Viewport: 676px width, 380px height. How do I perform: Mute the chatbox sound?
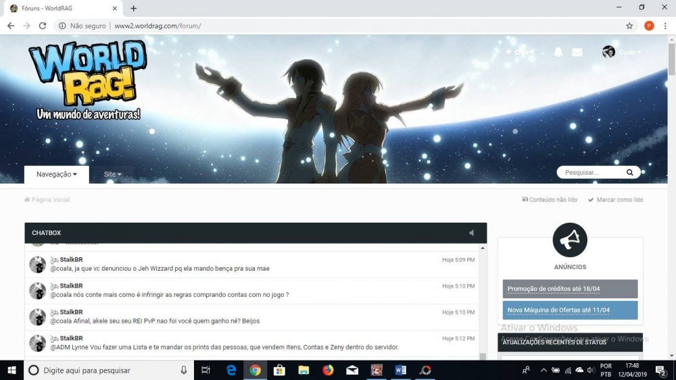[472, 233]
